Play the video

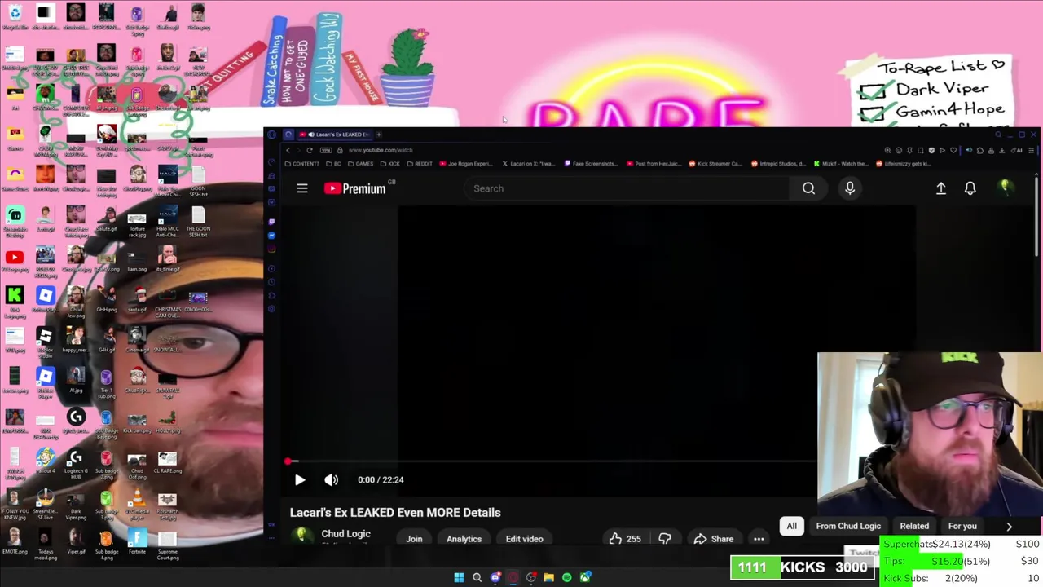[x=300, y=480]
